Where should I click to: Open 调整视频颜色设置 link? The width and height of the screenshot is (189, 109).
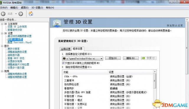(x=17, y=74)
